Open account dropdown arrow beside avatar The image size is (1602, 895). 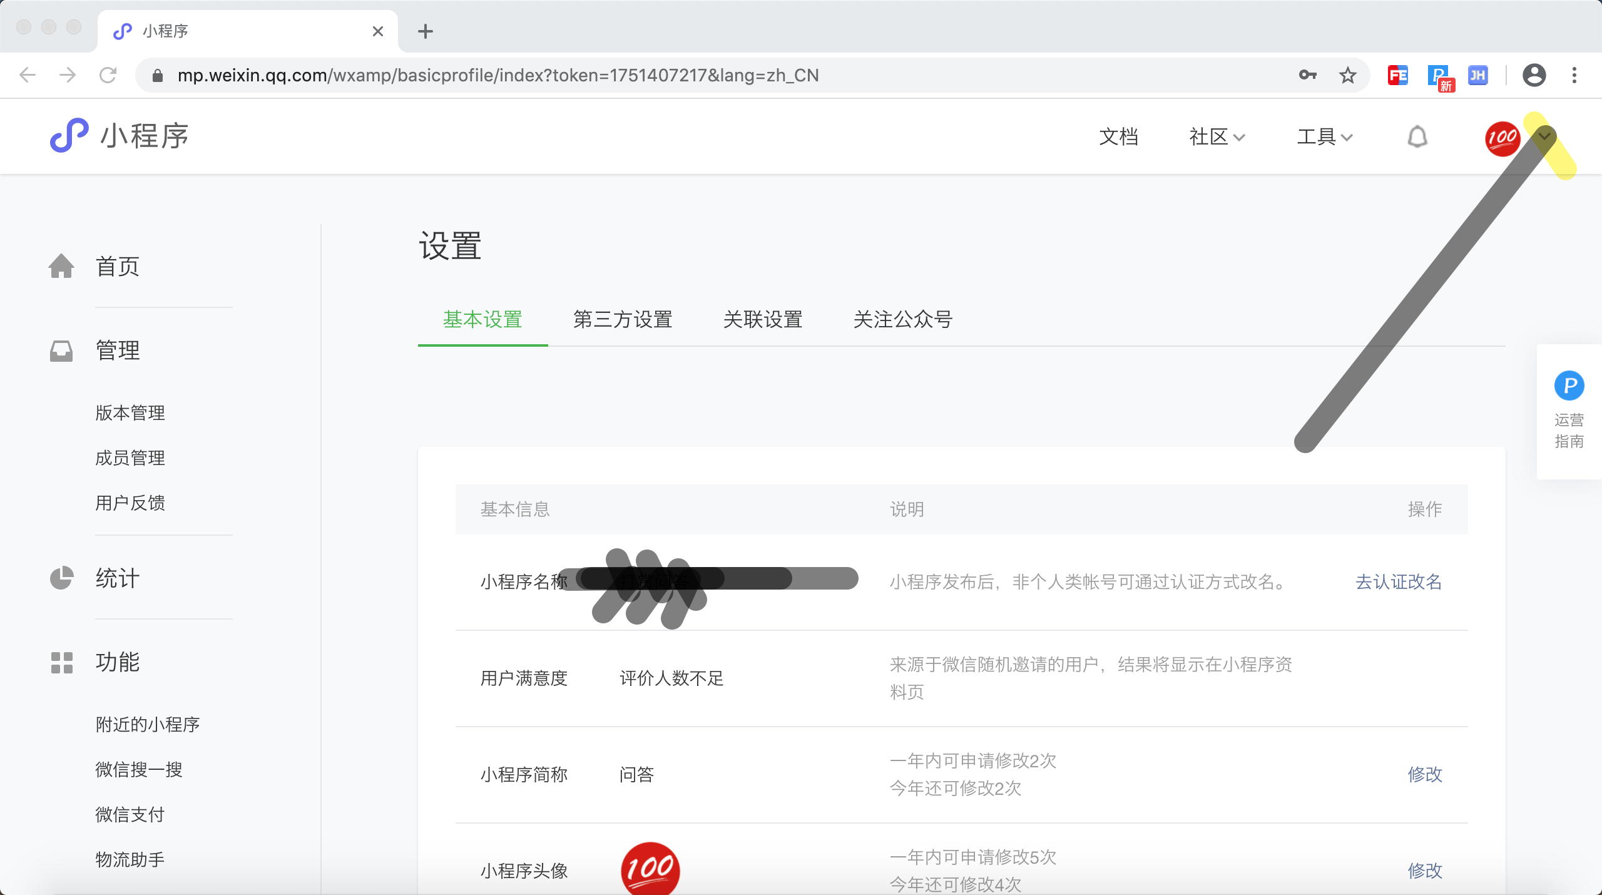pos(1544,136)
